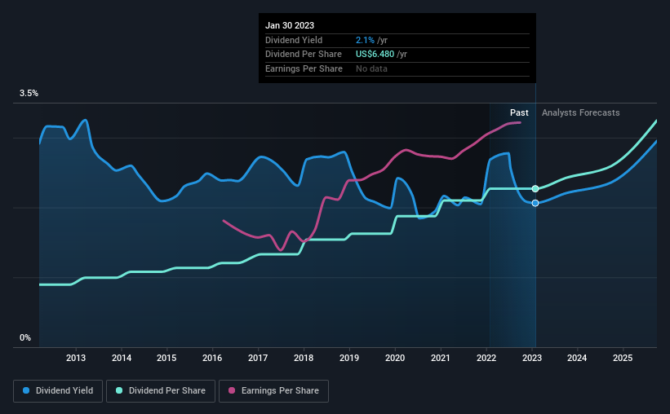This screenshot has width=670, height=414.
Task: Click the teal Dividend Per Share marker at 2023
Action: (535, 188)
